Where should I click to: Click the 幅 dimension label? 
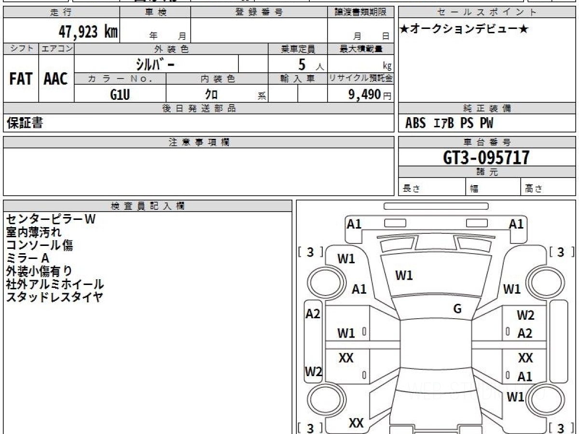pos(475,189)
